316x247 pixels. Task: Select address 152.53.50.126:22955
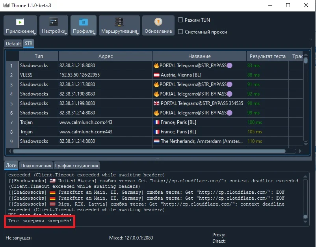[x=80, y=75]
